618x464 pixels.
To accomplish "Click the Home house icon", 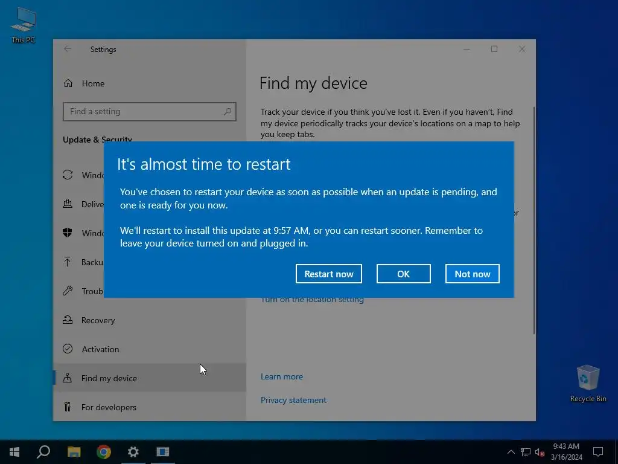I will tap(68, 83).
